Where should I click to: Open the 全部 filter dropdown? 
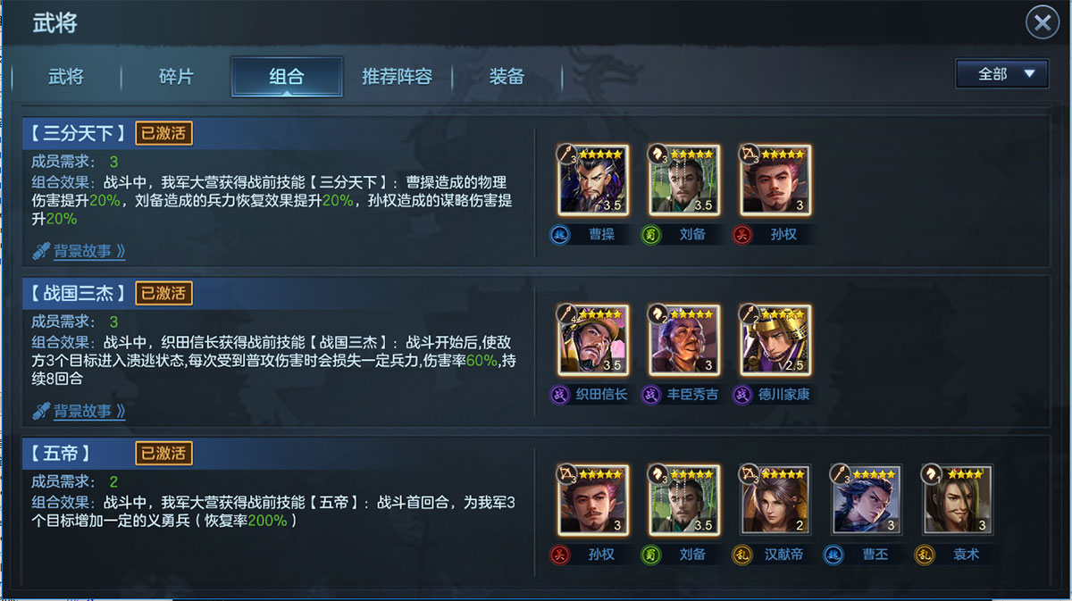click(x=1001, y=74)
